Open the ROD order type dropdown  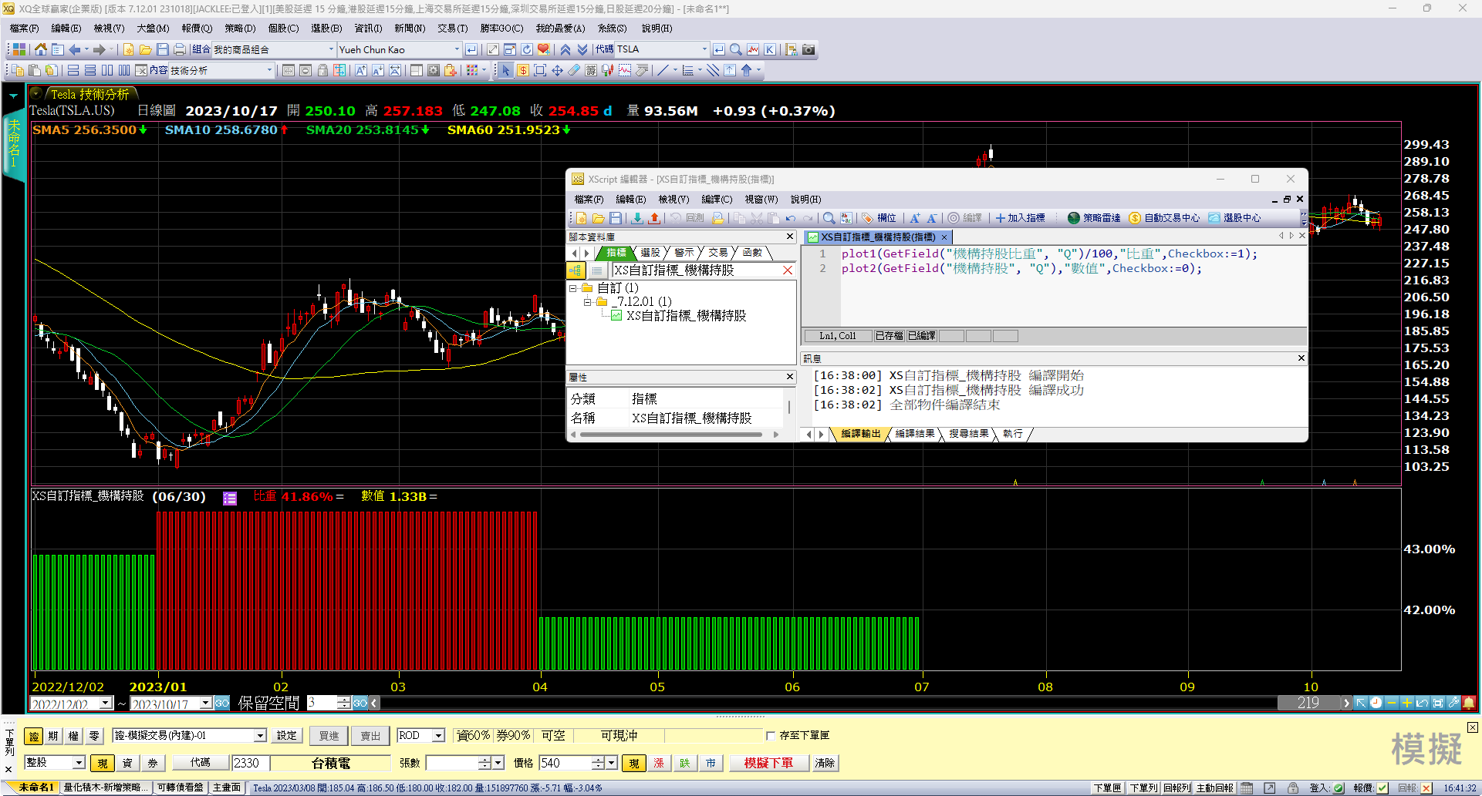pyautogui.click(x=438, y=736)
